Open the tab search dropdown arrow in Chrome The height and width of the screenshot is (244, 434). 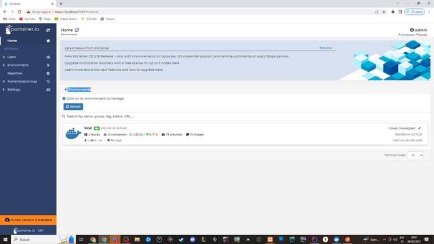(x=397, y=3)
